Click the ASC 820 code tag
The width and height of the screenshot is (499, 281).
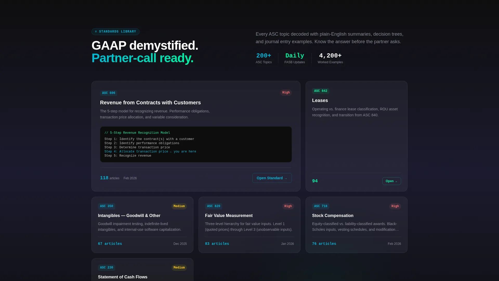pyautogui.click(x=214, y=206)
